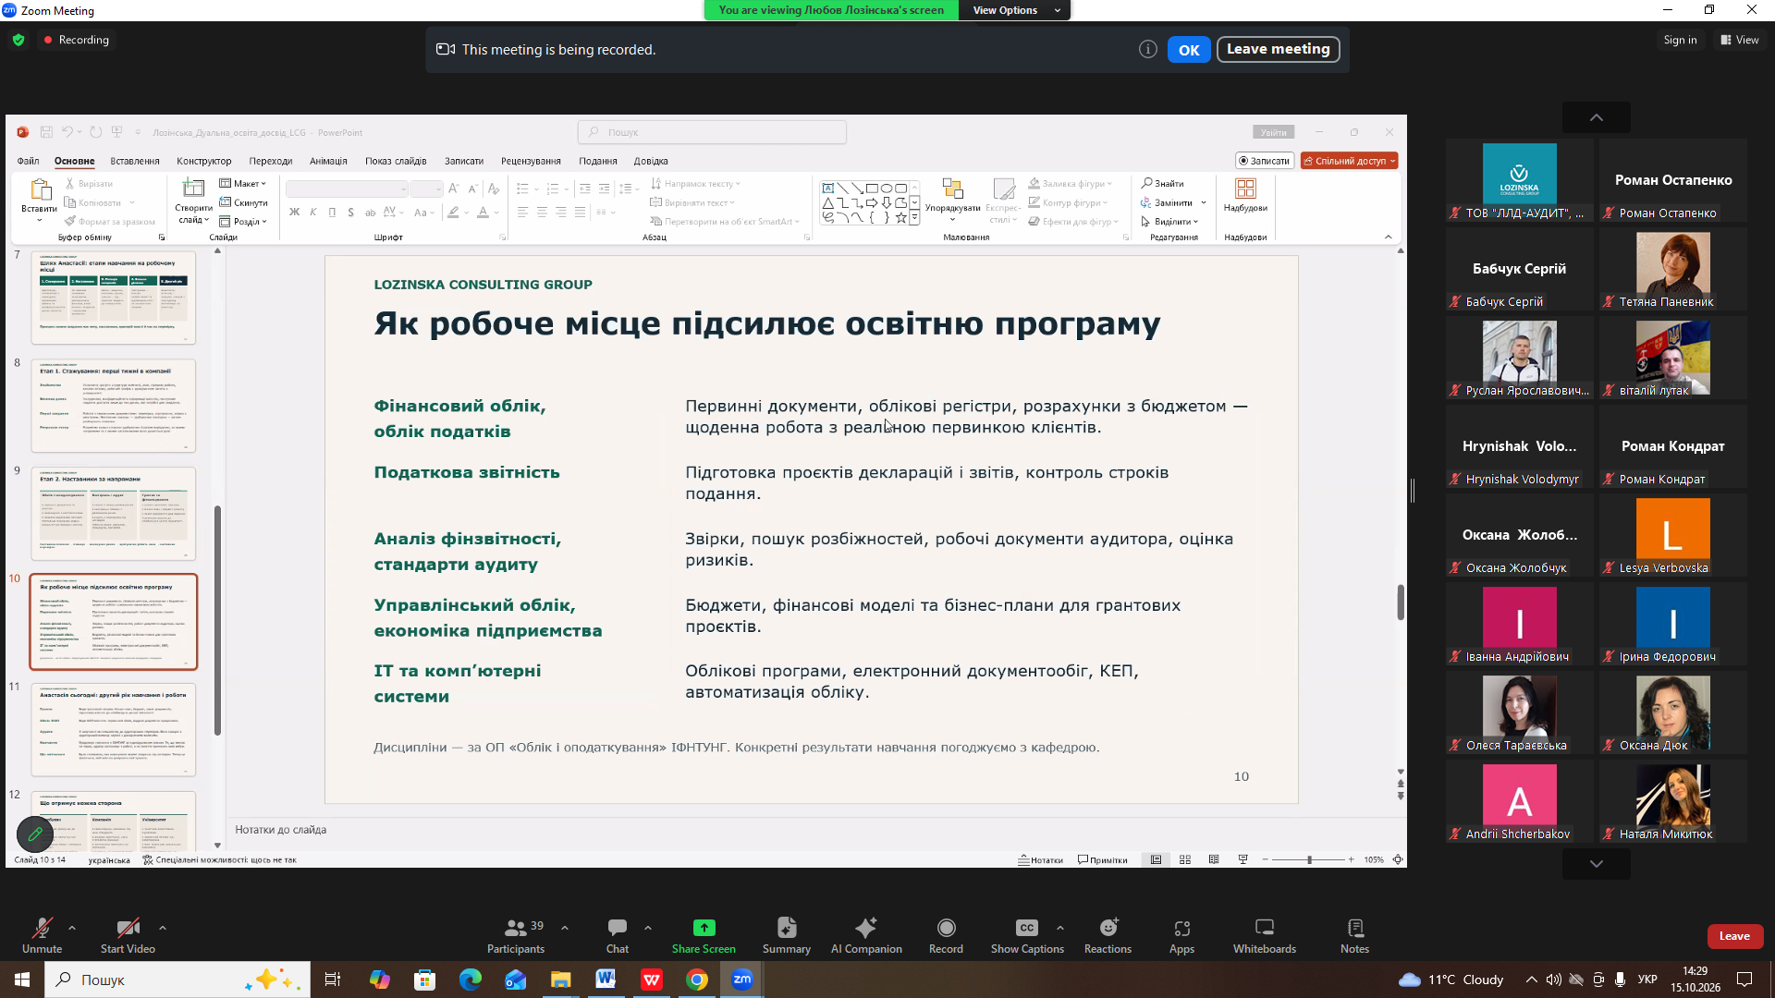Click the Zoom annotation pencil button

pyautogui.click(x=35, y=834)
